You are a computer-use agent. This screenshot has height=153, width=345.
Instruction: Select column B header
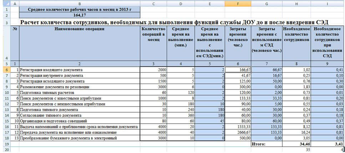tap(80, 3)
